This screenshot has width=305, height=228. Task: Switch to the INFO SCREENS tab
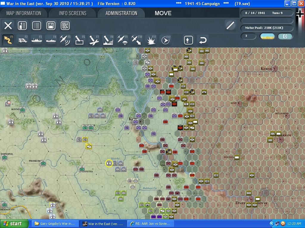coord(73,13)
